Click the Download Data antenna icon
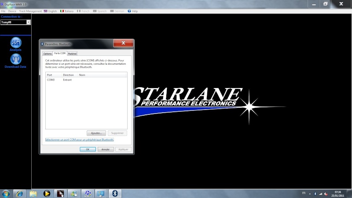Viewport: 352px width, 198px height. coord(16,59)
